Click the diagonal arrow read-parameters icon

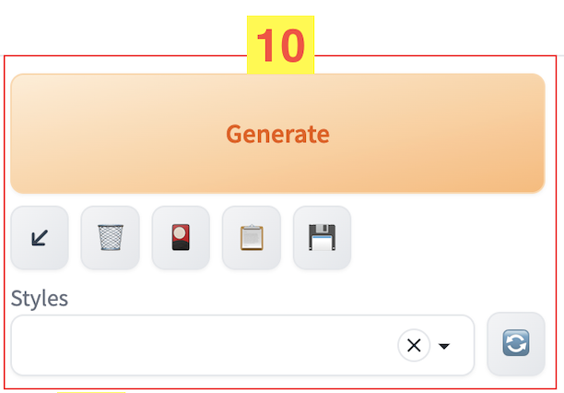coord(40,238)
